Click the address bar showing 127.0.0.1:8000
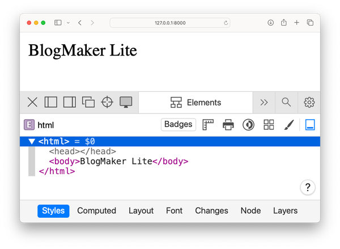 170,23
